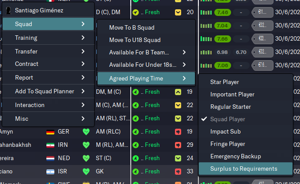Click yellow down-arrow morale icon beside age 20

pos(178,12)
